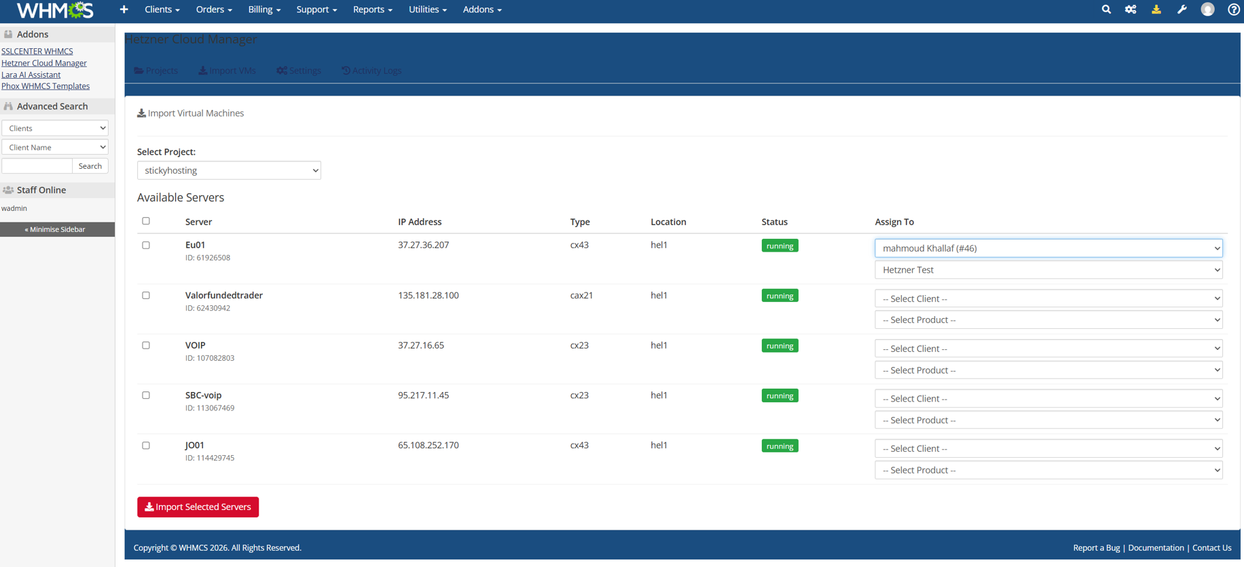Toggle the select-all servers checkbox

(146, 221)
